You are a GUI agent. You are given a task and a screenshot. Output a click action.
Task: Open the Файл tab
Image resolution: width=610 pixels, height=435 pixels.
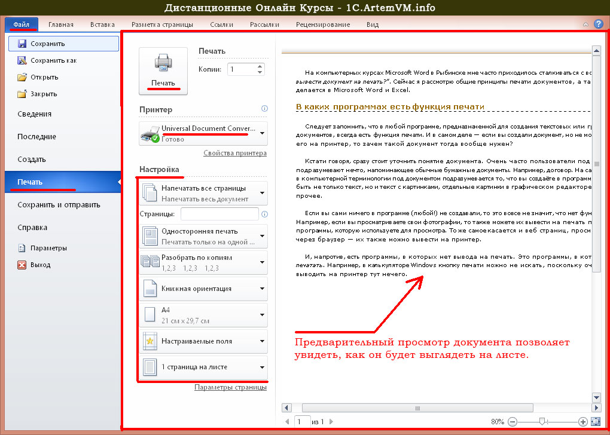click(x=22, y=24)
